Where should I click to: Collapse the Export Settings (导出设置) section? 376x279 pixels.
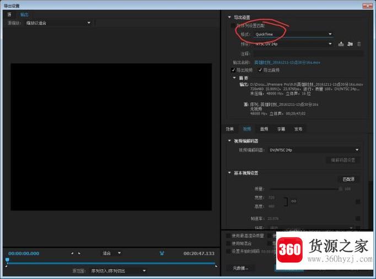pyautogui.click(x=229, y=17)
